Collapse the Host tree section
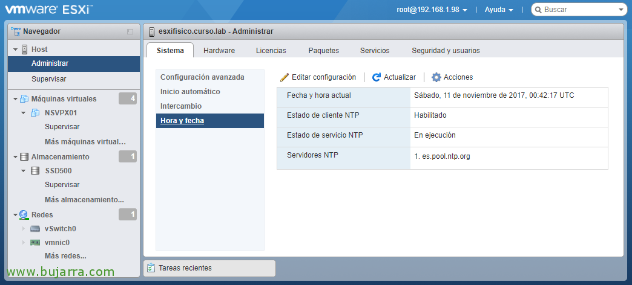The width and height of the screenshot is (632, 285). (x=15, y=50)
